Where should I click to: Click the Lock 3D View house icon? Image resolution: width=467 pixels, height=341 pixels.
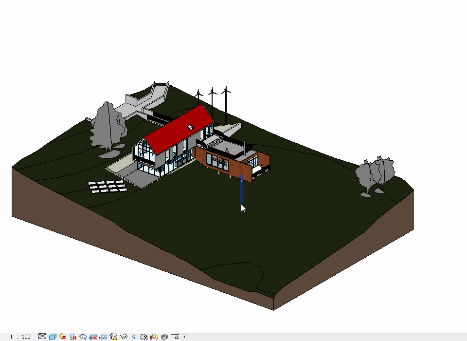click(x=113, y=337)
